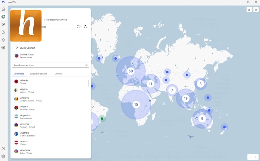Screen dimensions: 260x161
Task: Open Threat Protection shield icon
Action: pos(3,24)
